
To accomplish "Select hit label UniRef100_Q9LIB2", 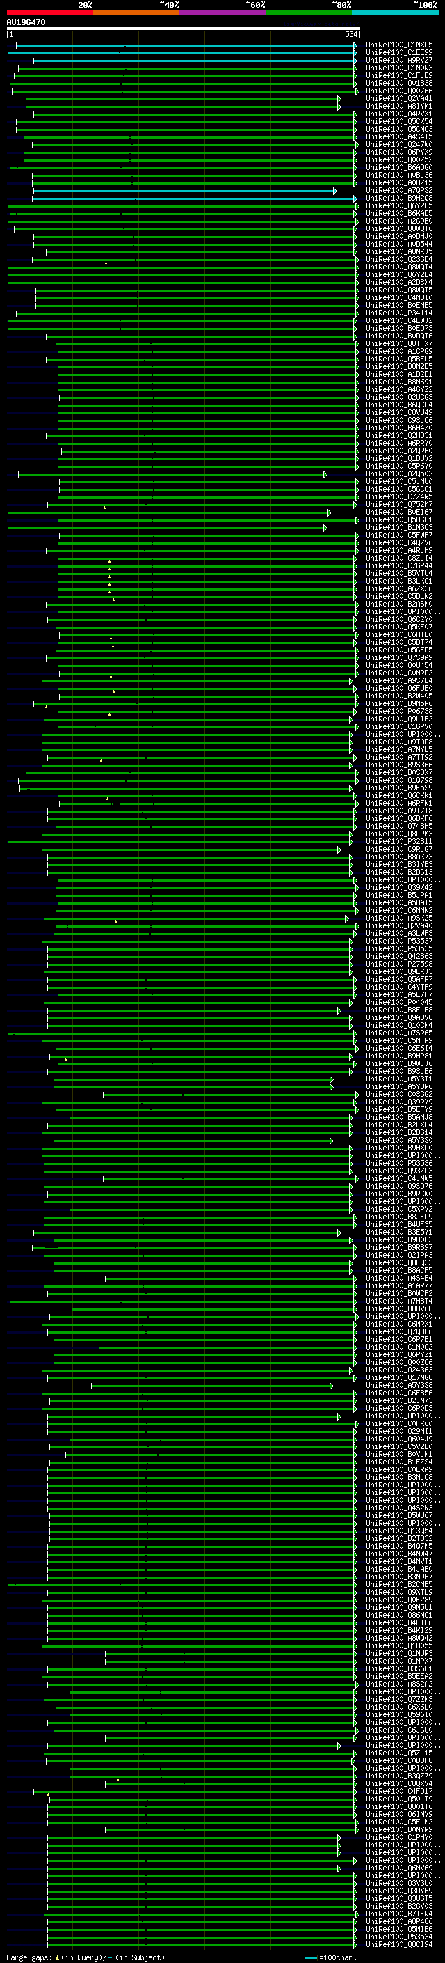I will (x=399, y=719).
